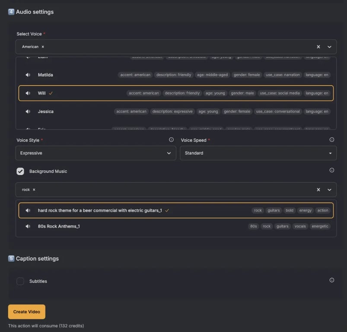Preview the hard rock theme track speaker icon
This screenshot has height=332, width=347.
click(28, 211)
